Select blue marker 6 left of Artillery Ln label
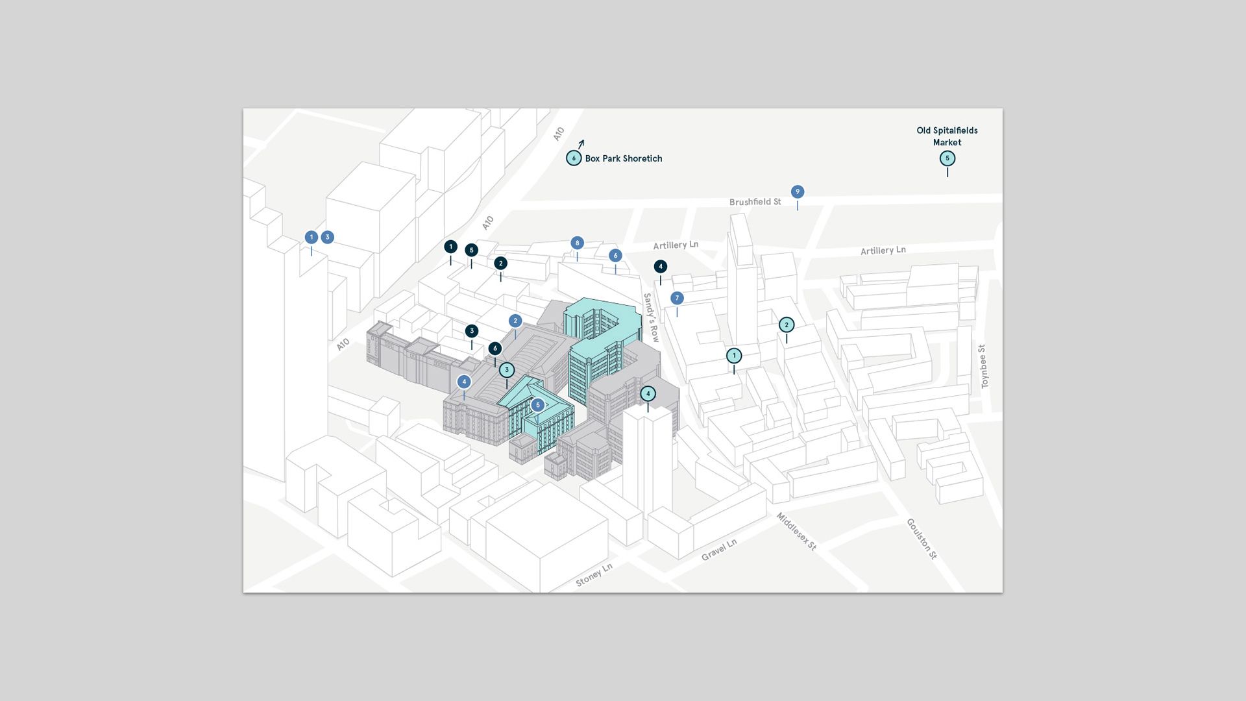Screen dimensions: 1246x701 [615, 256]
